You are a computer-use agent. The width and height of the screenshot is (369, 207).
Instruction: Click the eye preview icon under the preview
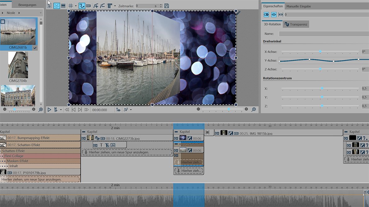click(118, 110)
